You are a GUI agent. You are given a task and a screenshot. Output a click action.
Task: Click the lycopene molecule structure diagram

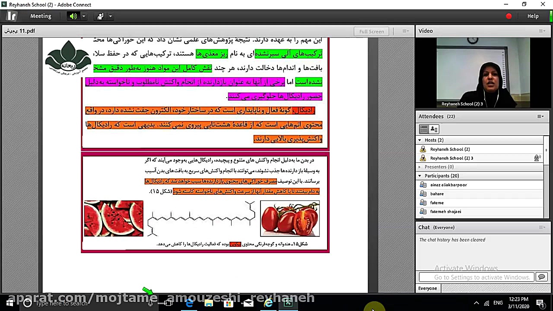(201, 219)
